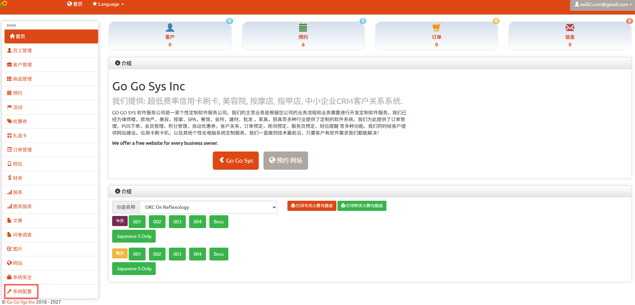Click the Go Go Sys logo icon
Viewport: 635px width, 305px height.
tap(4, 3)
